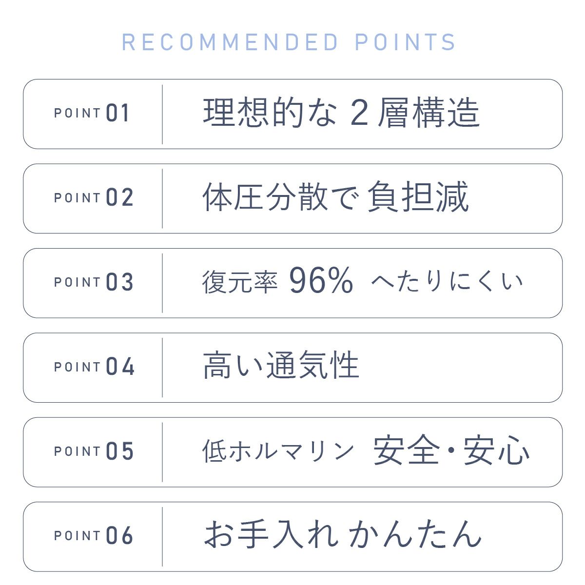Click the vertical divider beside POINT 04
This screenshot has height=585, width=585.
click(x=162, y=367)
